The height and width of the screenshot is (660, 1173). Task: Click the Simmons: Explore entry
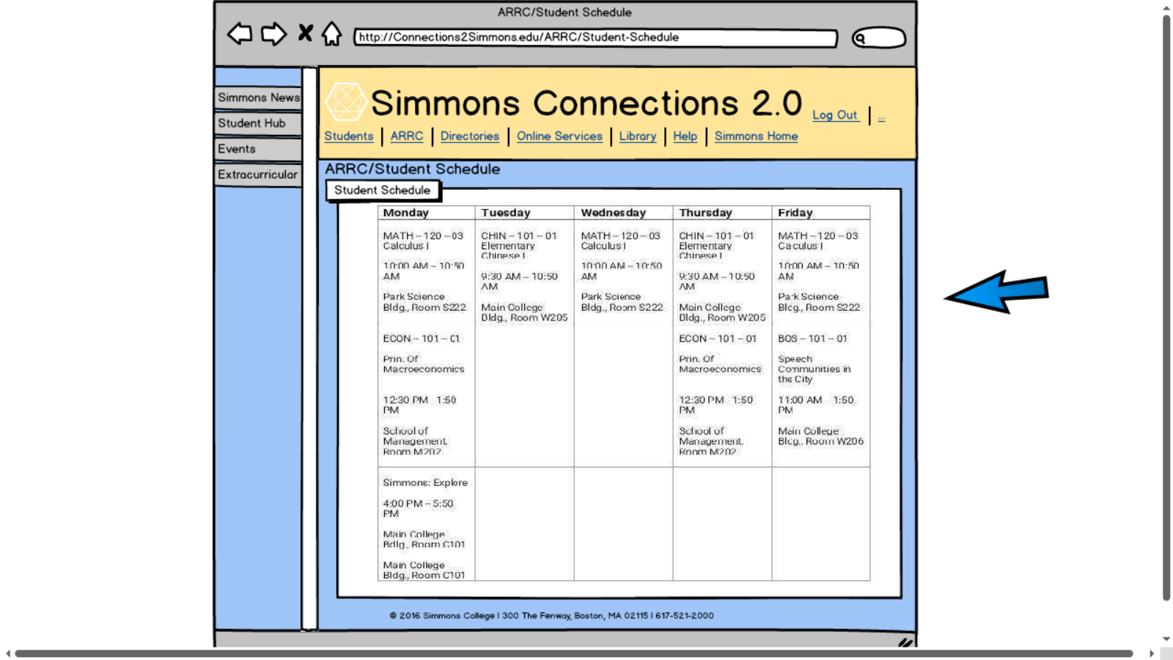425,483
